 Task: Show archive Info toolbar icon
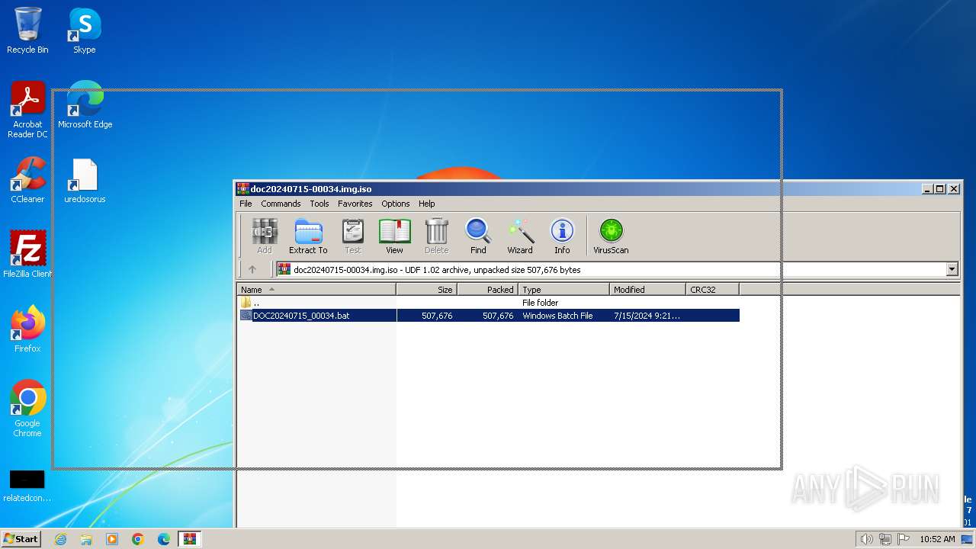pos(562,236)
